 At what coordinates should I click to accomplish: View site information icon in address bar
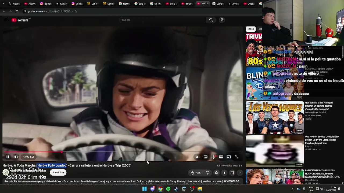tap(25, 11)
